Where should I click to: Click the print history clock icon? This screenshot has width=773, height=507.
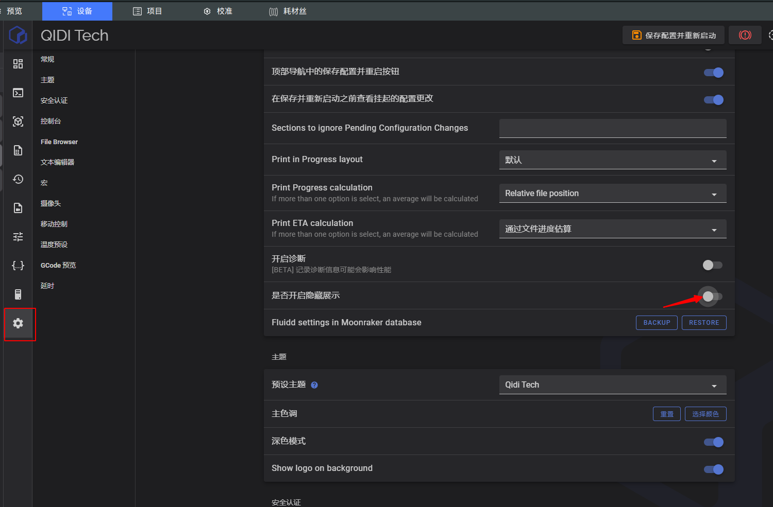18,179
